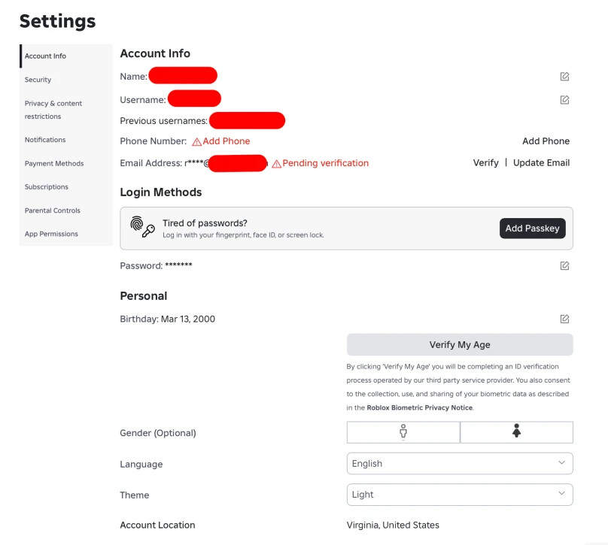Click the Add Passkey button
Viewport: 608px width, 545px height.
tap(533, 229)
